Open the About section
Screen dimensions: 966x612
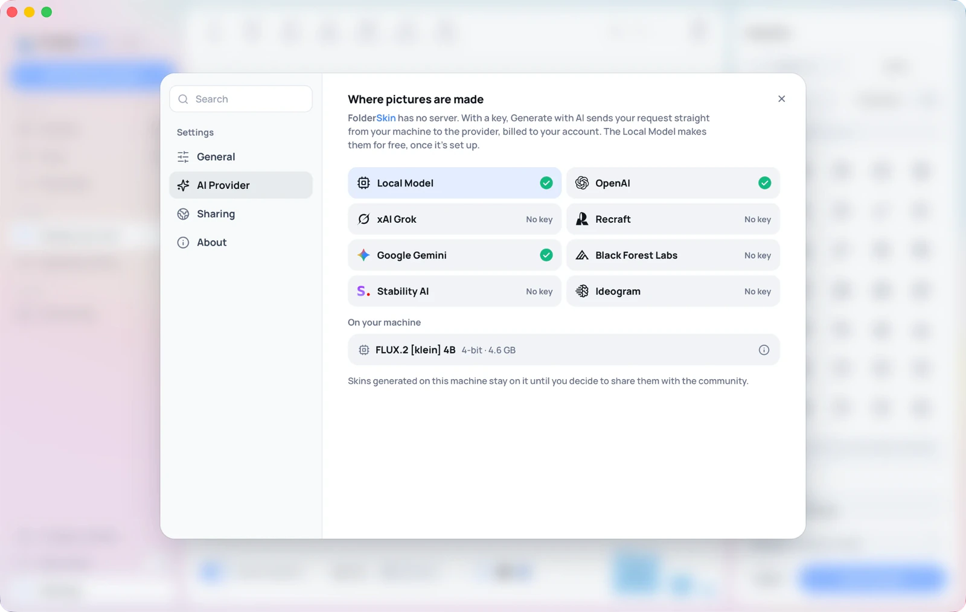click(241, 242)
